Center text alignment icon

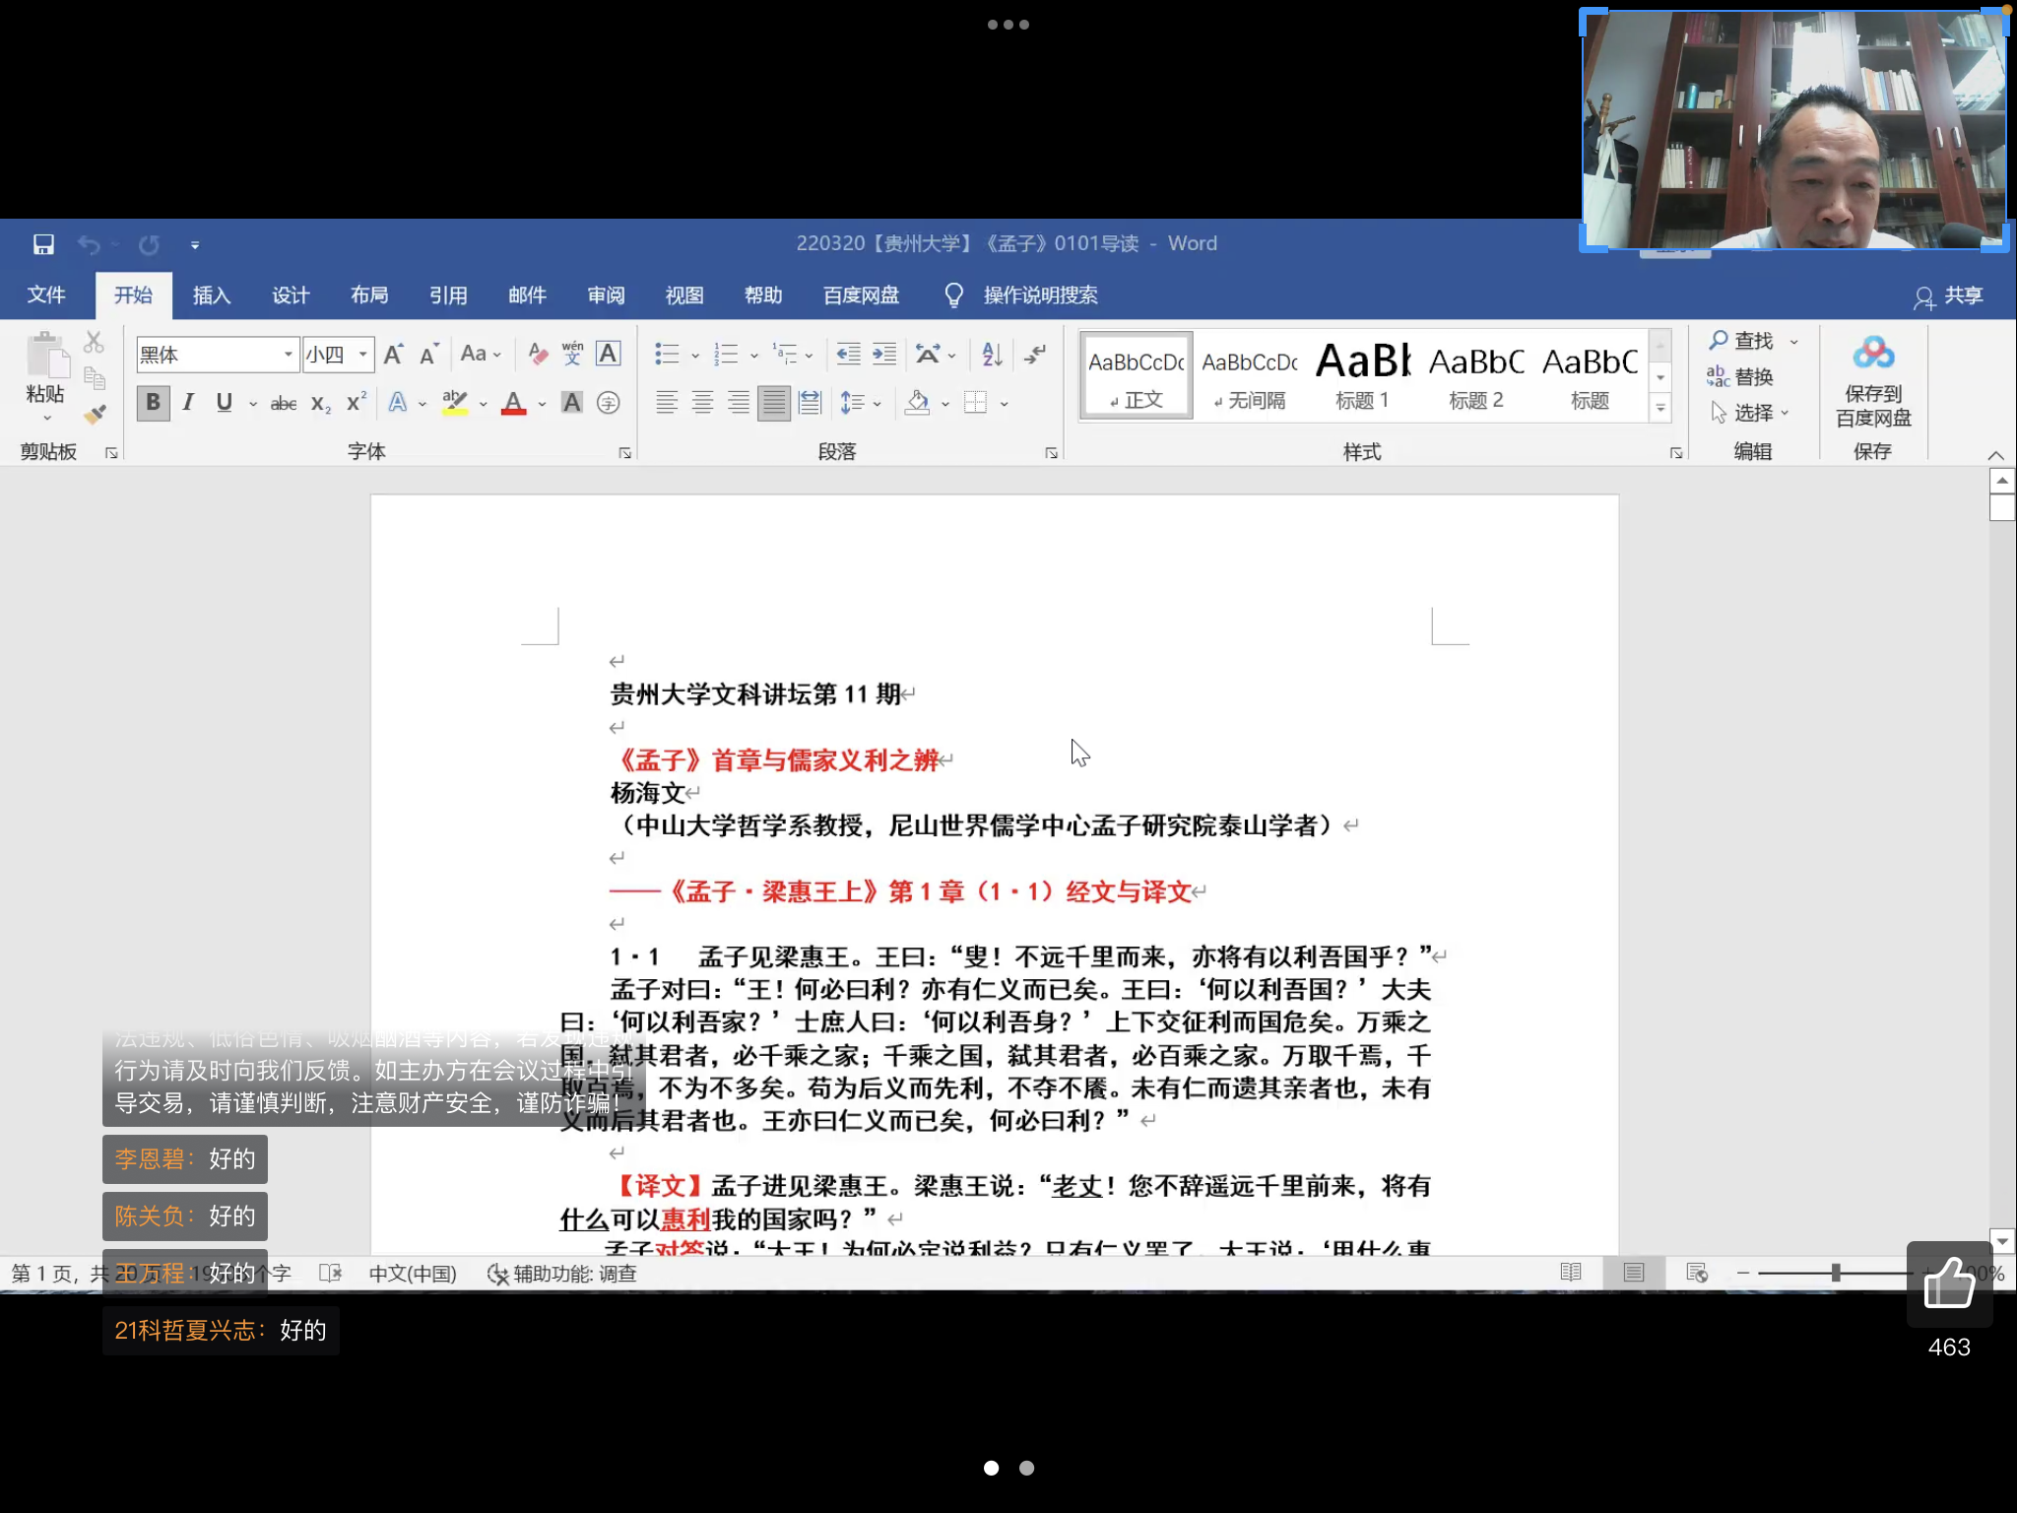[x=702, y=402]
